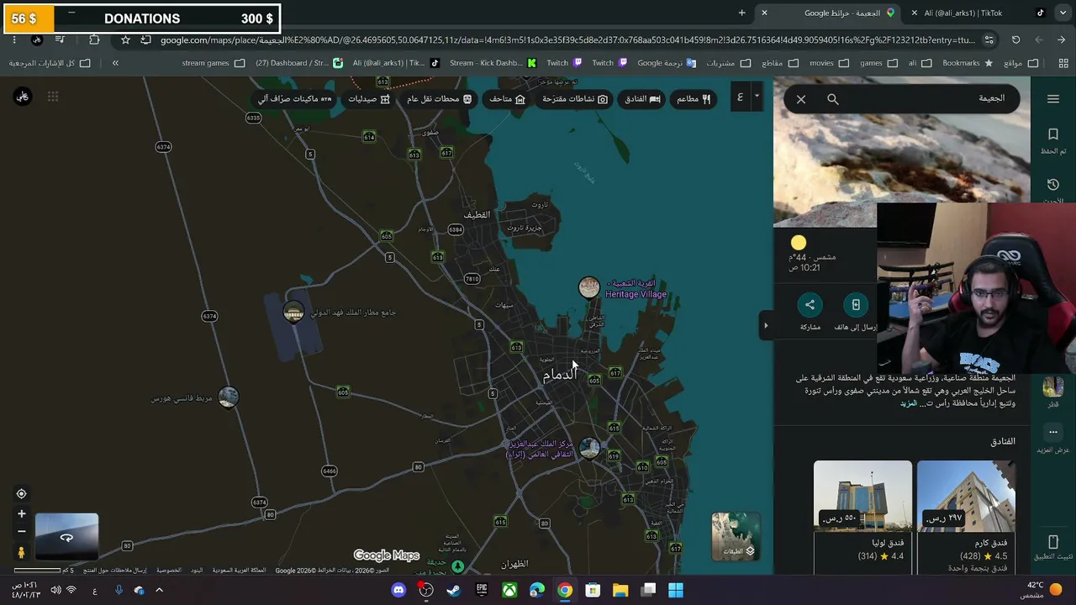Reload the current page
The height and width of the screenshot is (605, 1076).
pyautogui.click(x=1015, y=39)
